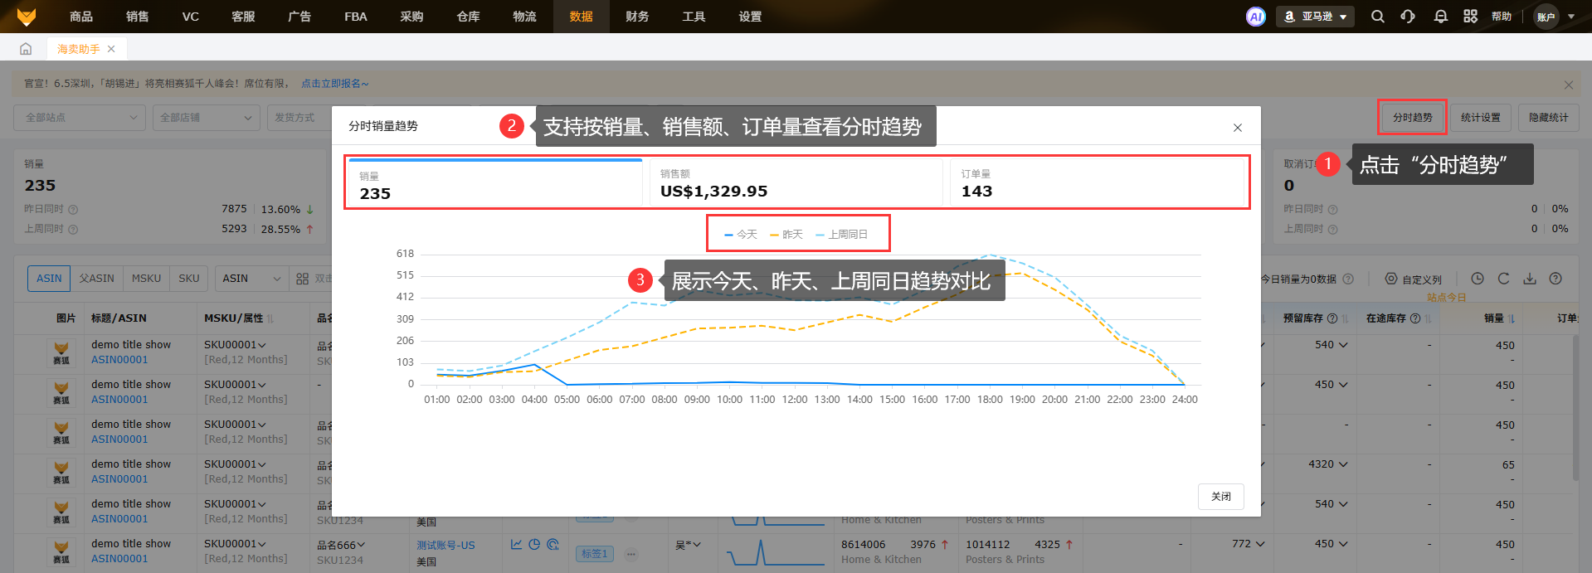Open the 全部店铺 dropdown
This screenshot has height=573, width=1592.
(206, 118)
